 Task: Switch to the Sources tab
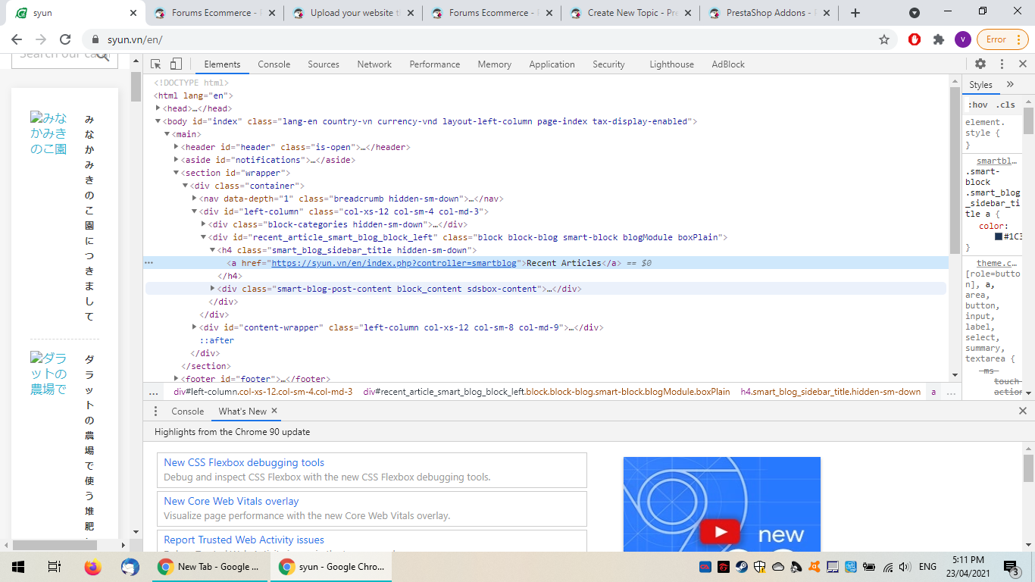tap(324, 64)
